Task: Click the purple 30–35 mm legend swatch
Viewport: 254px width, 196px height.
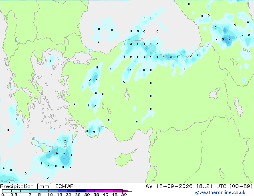Action: point(90,191)
